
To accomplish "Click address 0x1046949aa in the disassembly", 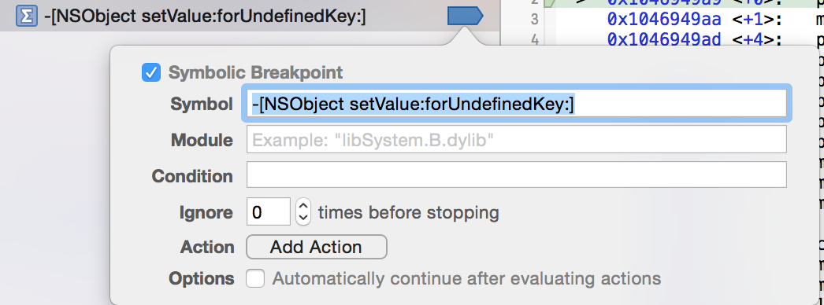I will (x=663, y=20).
